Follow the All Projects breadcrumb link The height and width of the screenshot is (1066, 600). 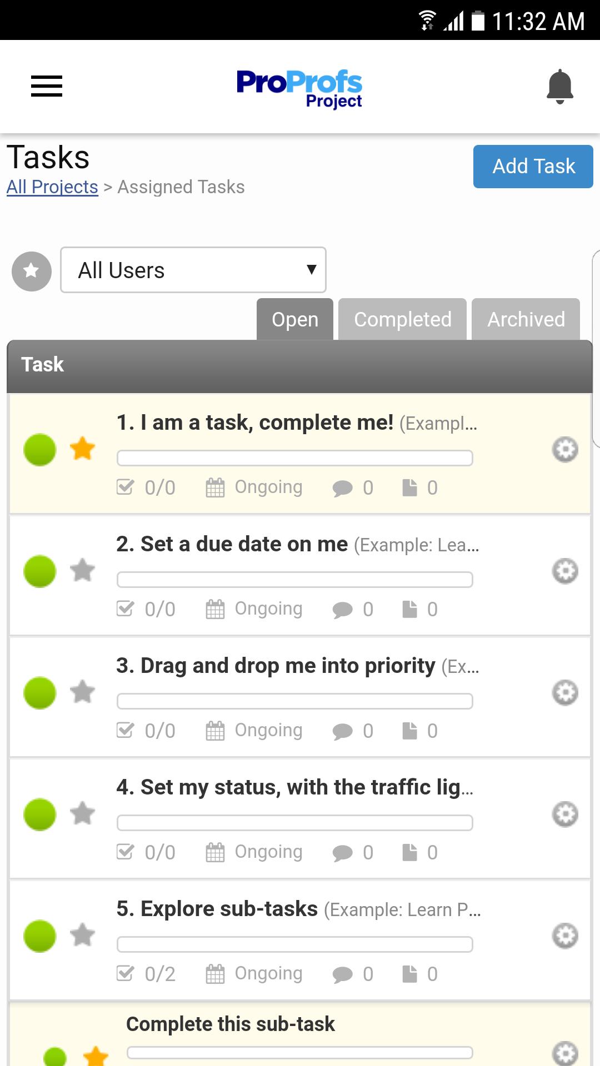(x=52, y=187)
